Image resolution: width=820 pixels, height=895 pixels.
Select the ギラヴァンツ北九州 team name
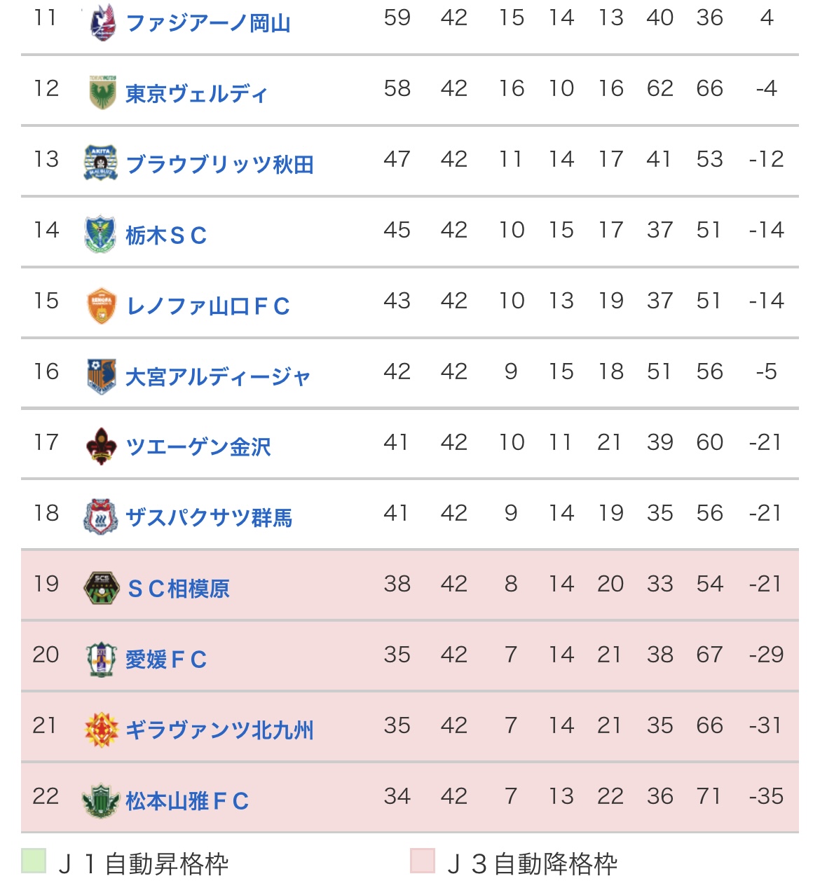click(219, 730)
